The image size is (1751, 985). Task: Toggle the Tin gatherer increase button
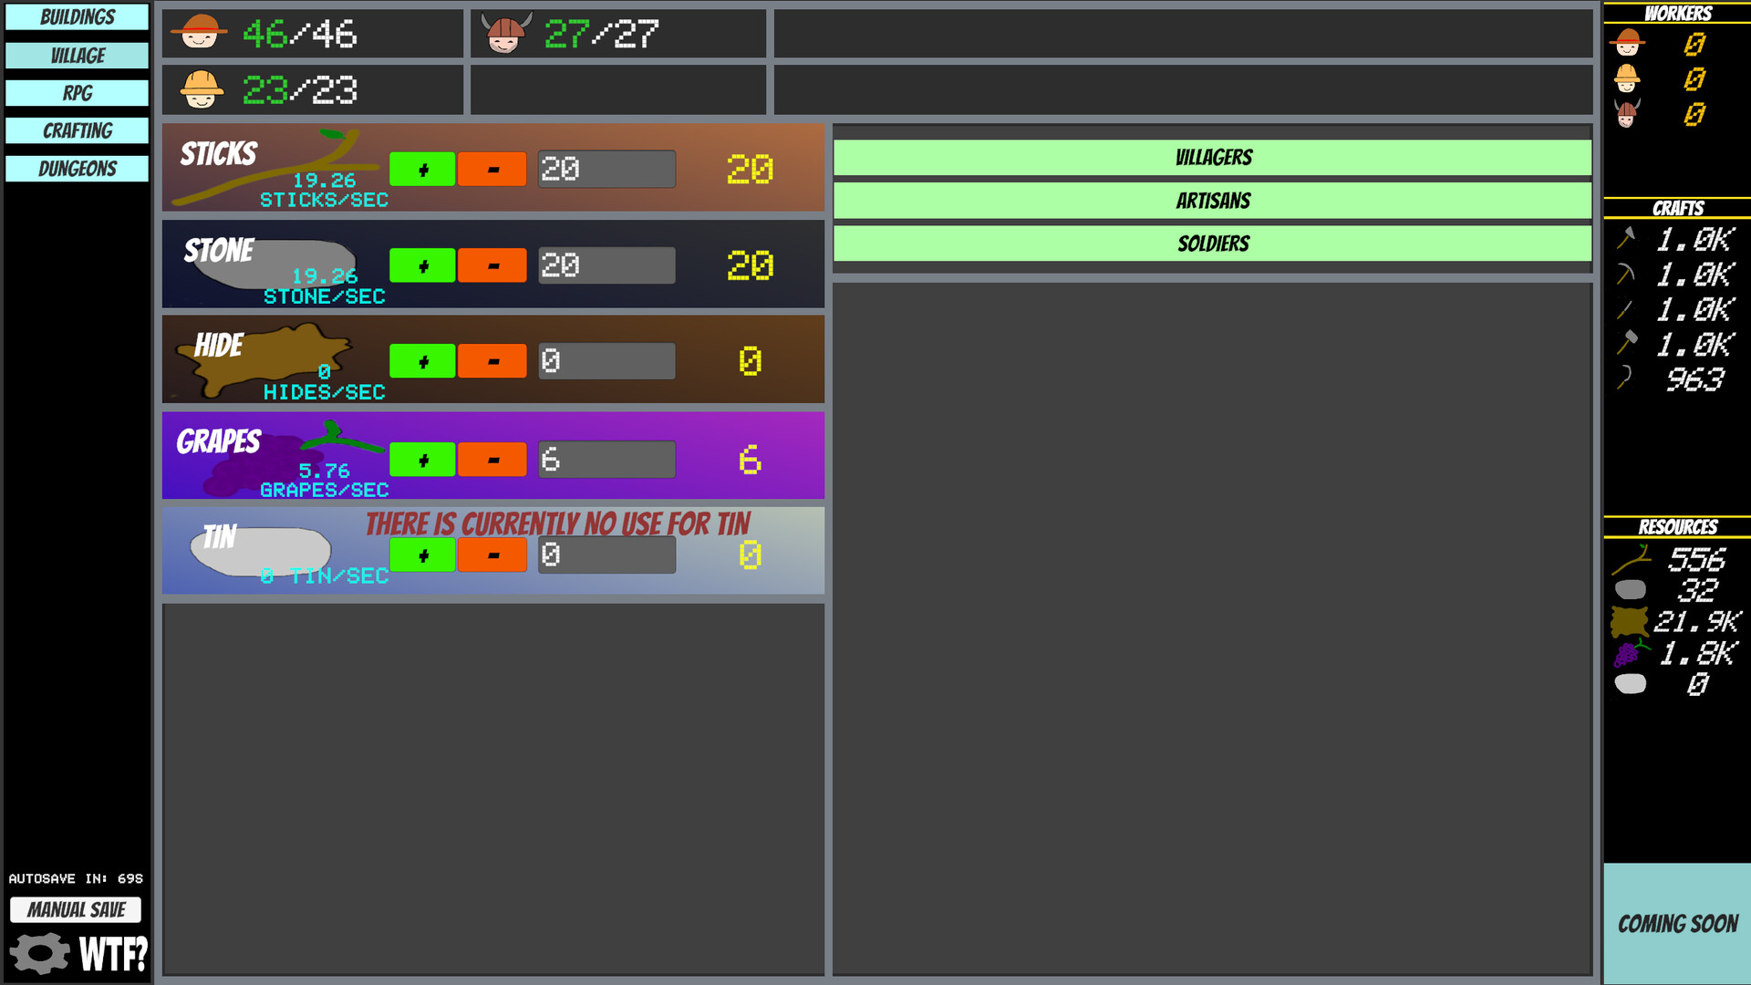coord(421,555)
